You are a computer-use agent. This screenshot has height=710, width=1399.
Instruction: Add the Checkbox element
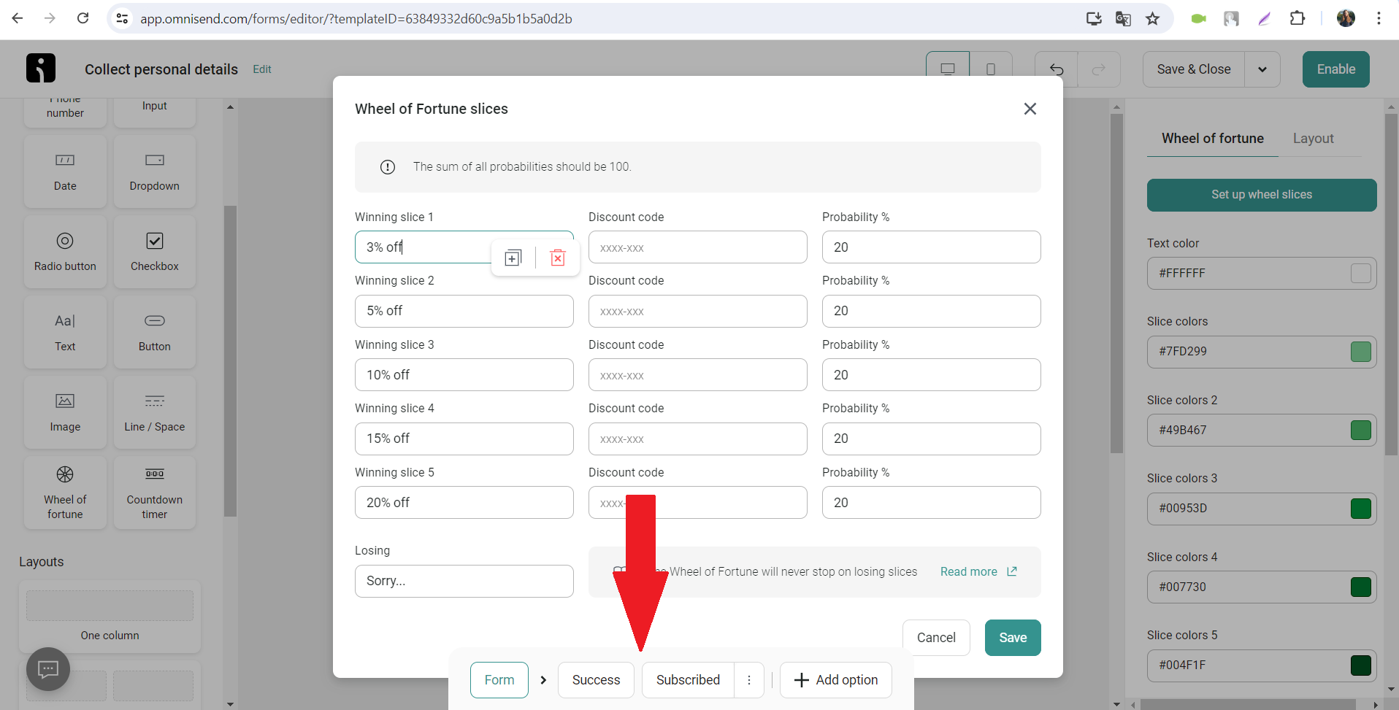tap(154, 252)
